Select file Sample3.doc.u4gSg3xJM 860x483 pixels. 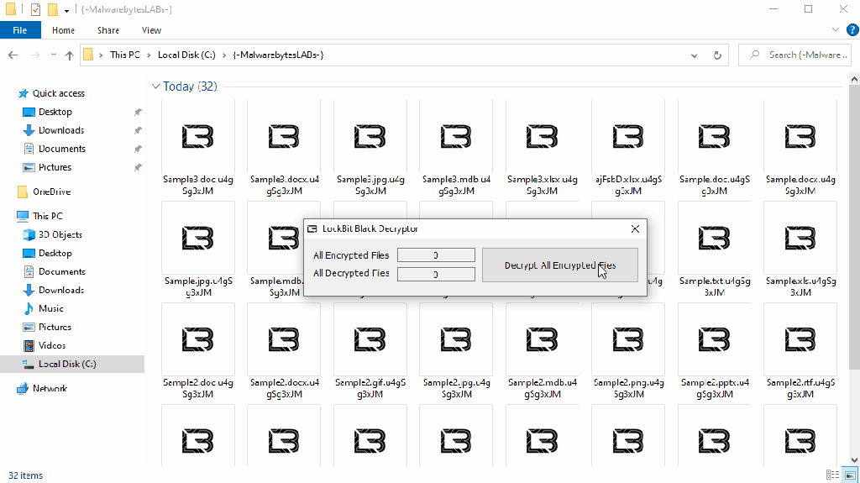pos(198,148)
